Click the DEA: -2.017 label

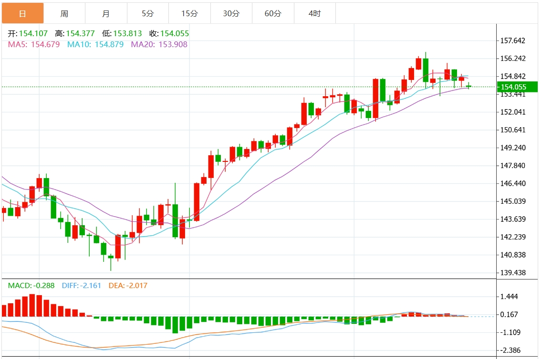(128, 286)
